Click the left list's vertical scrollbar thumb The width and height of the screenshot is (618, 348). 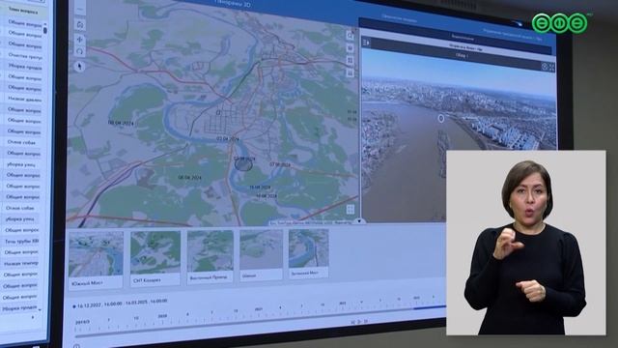pos(45,30)
